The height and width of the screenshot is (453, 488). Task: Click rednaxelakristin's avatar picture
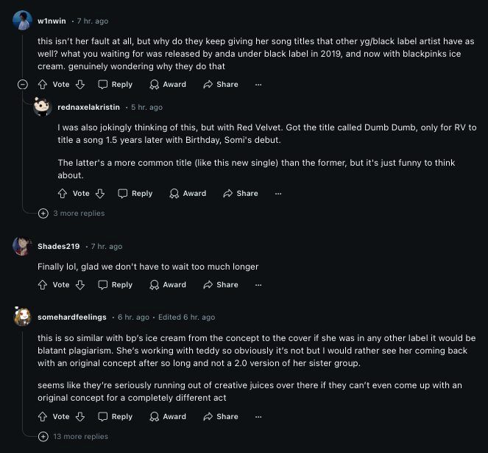coord(42,108)
